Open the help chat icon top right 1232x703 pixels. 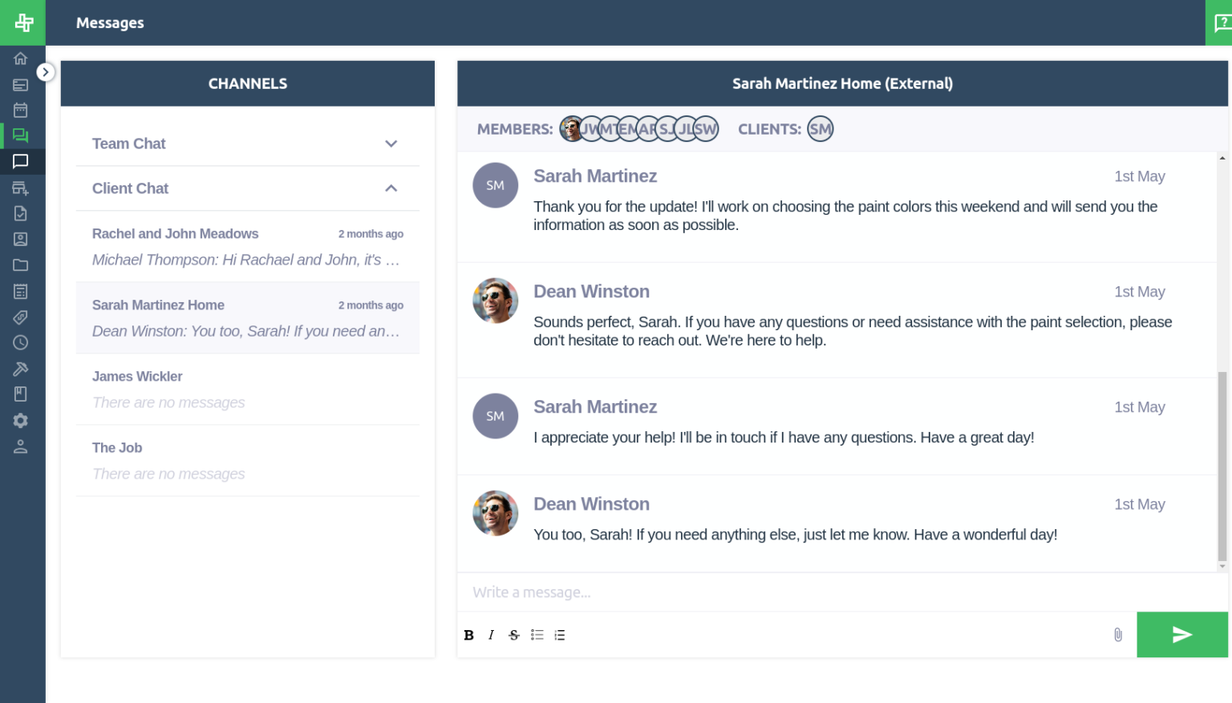click(1220, 22)
